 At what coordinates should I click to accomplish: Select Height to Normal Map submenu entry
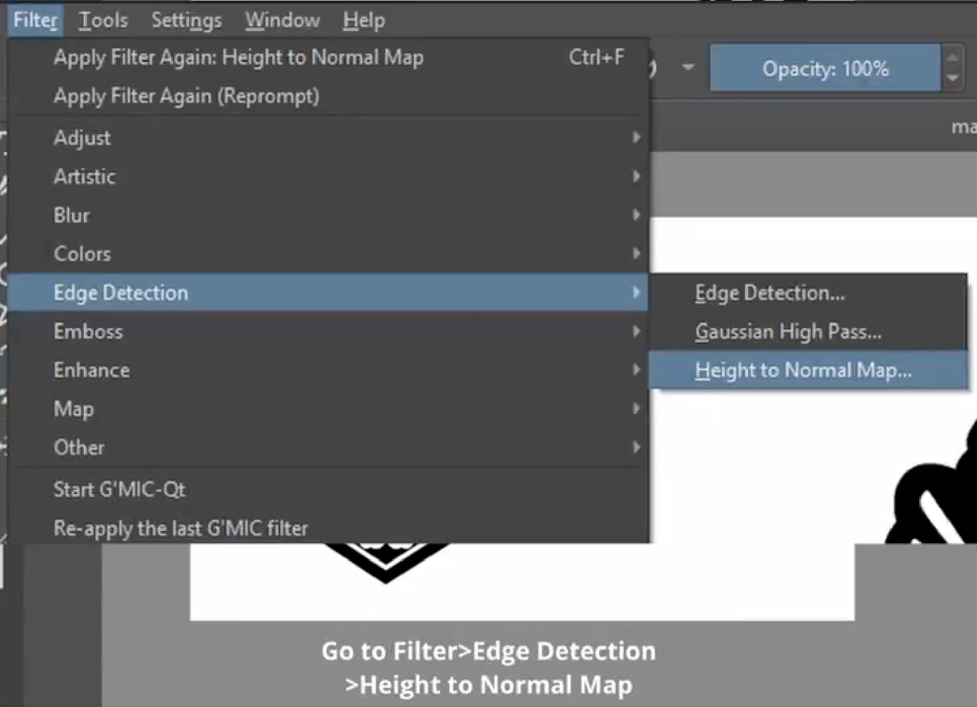(803, 370)
